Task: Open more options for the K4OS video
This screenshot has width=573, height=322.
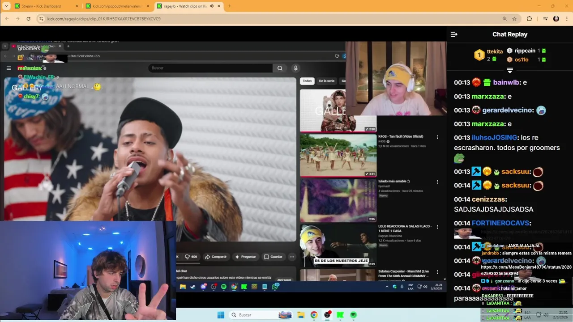Action: 437,137
